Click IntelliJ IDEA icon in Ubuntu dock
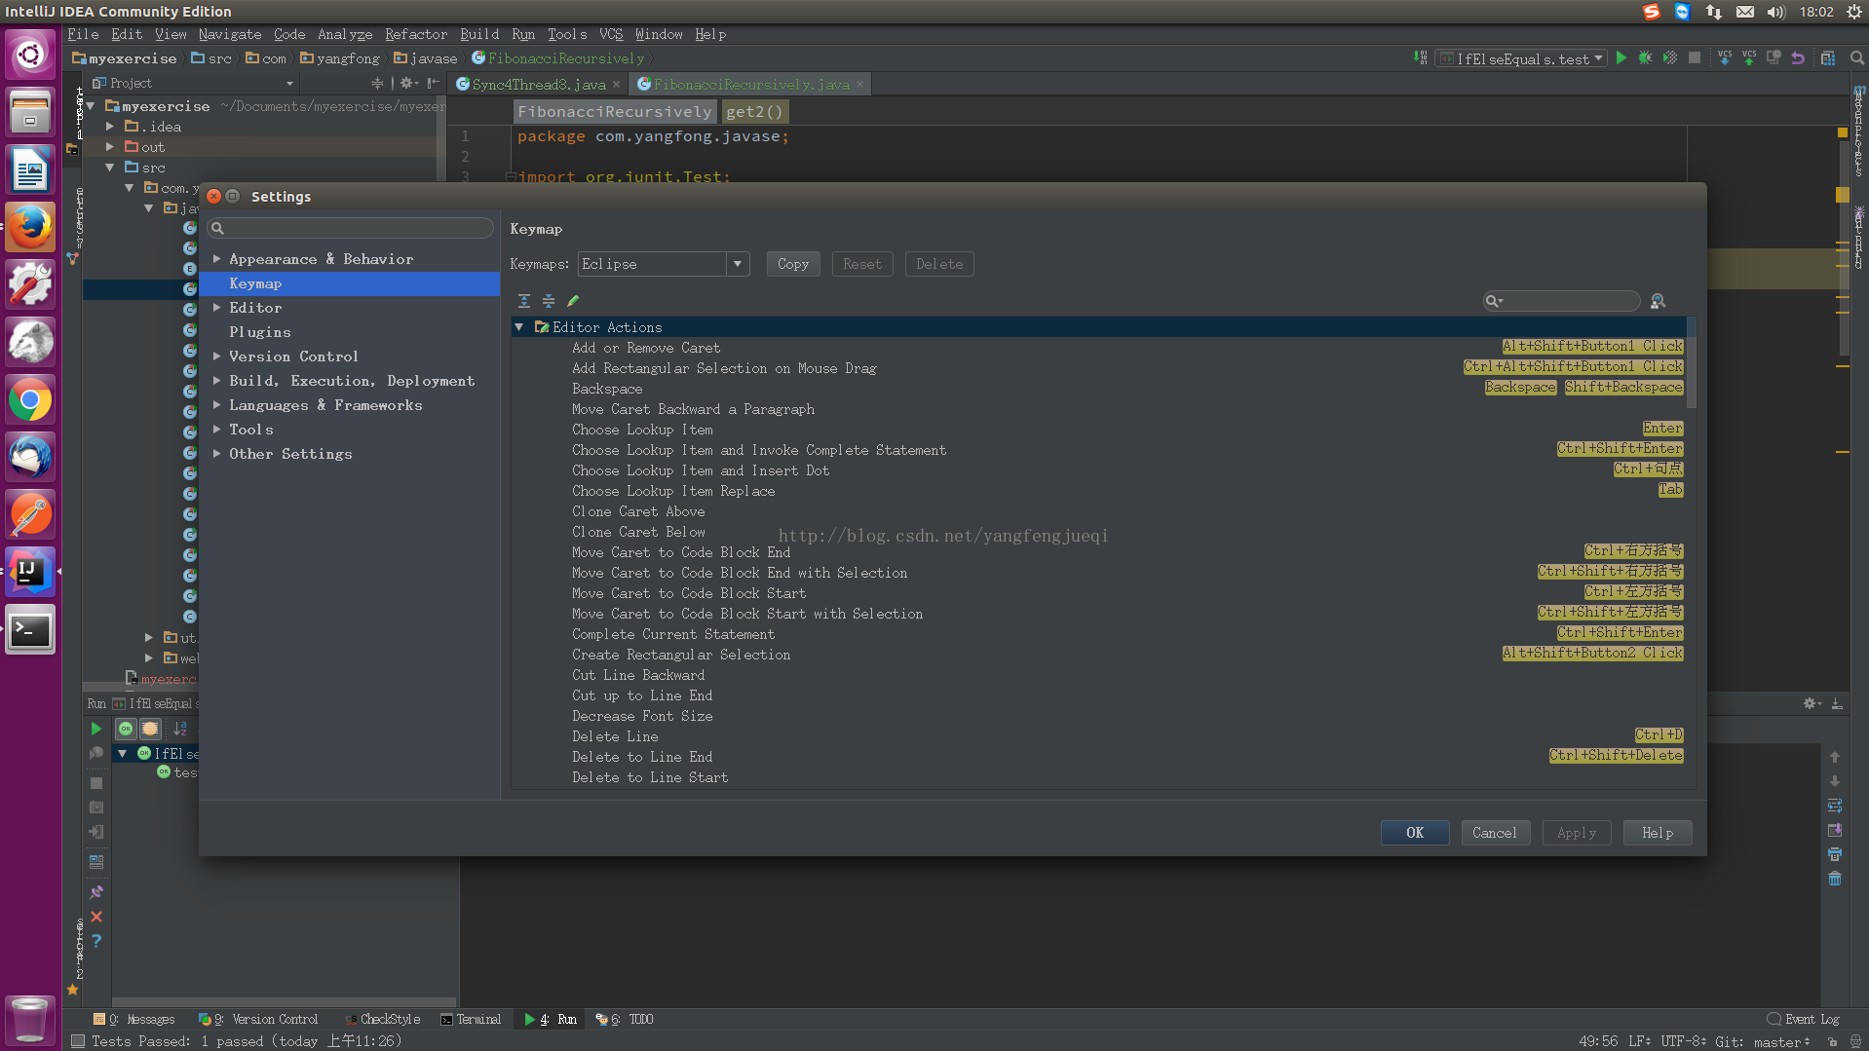Screen dimensions: 1869x1051 (x=30, y=572)
